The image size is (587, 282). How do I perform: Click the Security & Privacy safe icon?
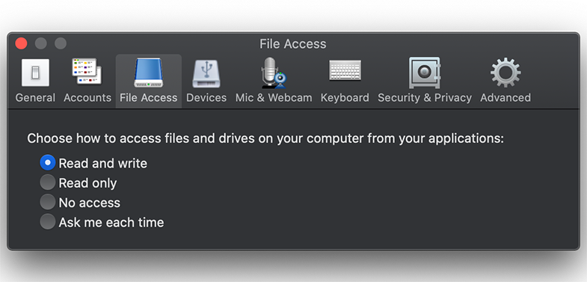pos(425,73)
